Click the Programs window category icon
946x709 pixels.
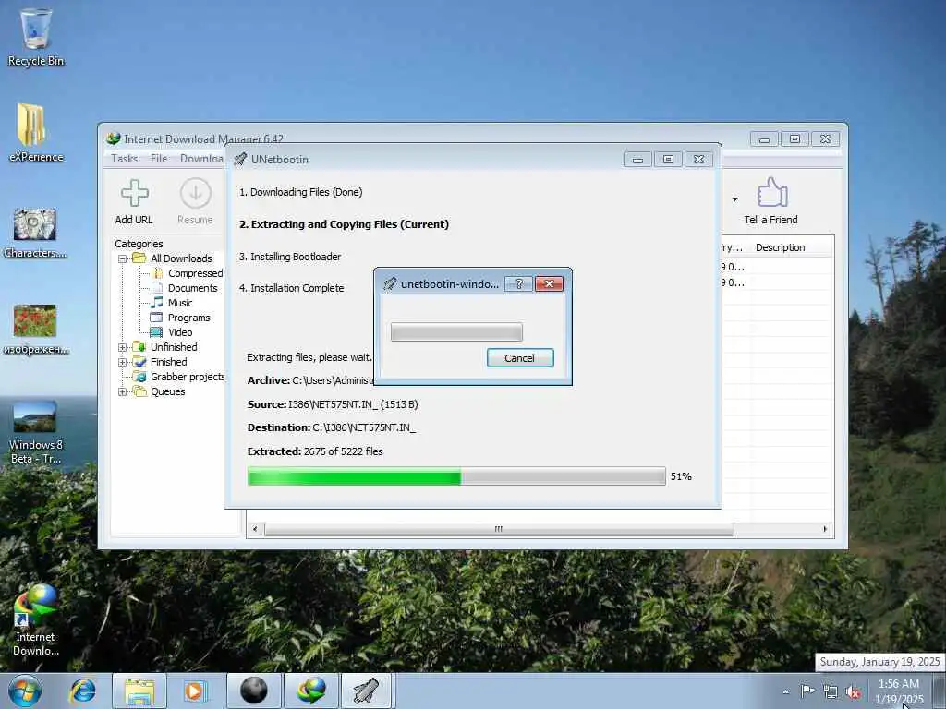pos(156,318)
